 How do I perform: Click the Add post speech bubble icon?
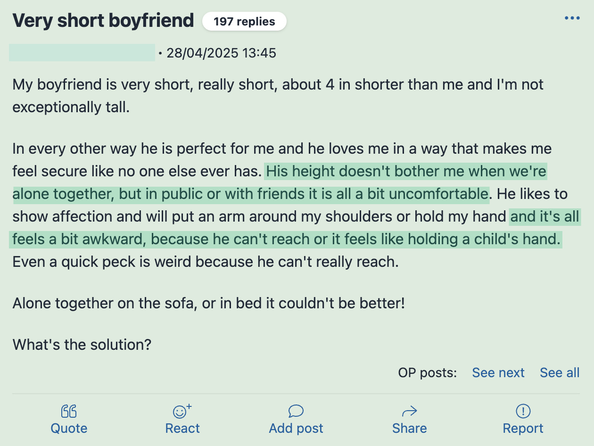click(x=296, y=412)
